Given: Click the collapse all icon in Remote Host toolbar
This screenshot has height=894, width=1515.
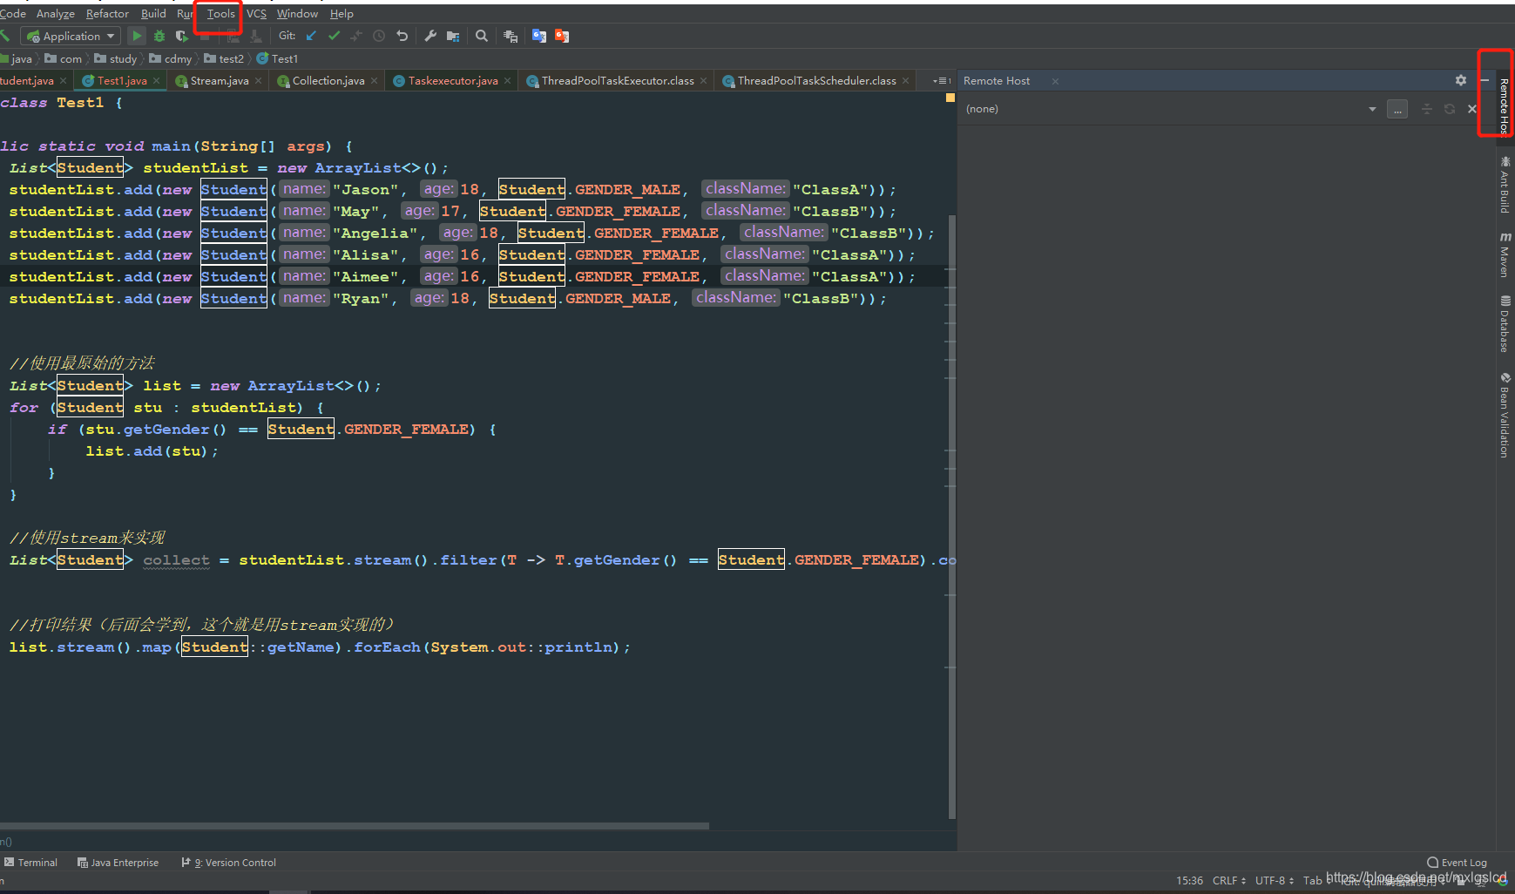Looking at the screenshot, I should click(1426, 109).
